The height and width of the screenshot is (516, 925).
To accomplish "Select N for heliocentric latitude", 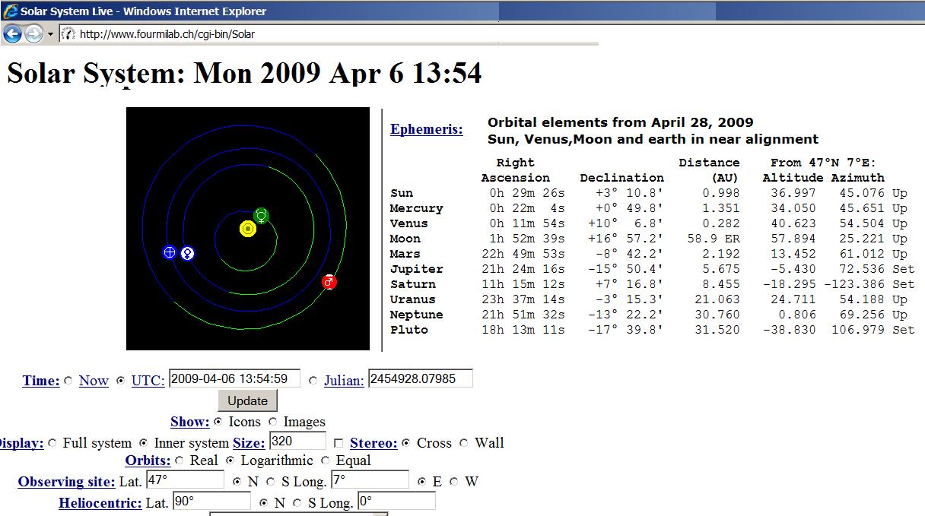I will pos(264,503).
